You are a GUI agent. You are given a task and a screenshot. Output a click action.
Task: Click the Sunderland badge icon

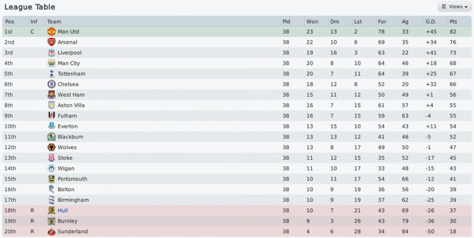coord(51,231)
